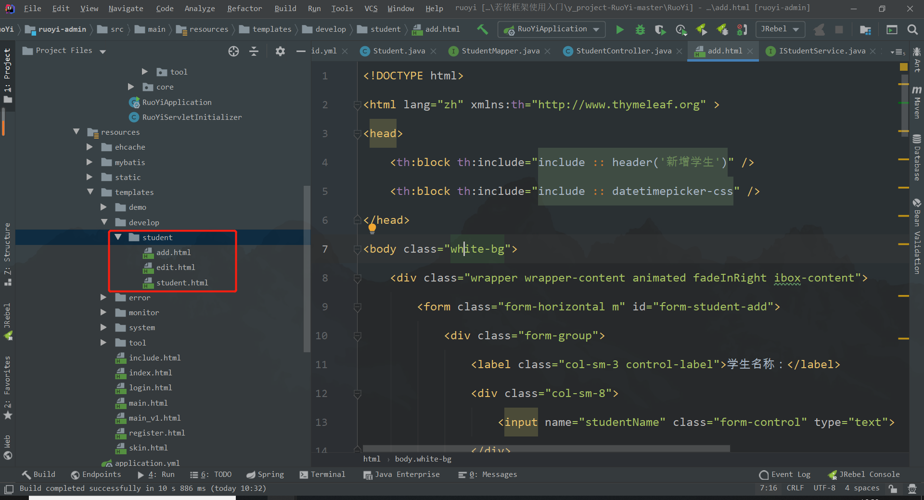Open Project Structure icon in toolbar
Viewport: 924px width, 500px height.
865,30
